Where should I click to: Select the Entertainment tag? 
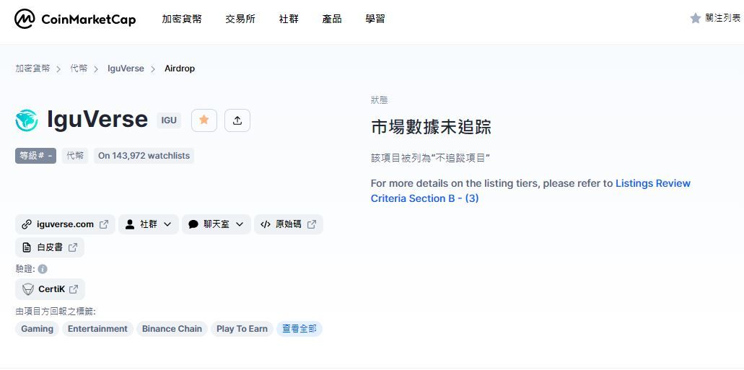click(x=97, y=329)
